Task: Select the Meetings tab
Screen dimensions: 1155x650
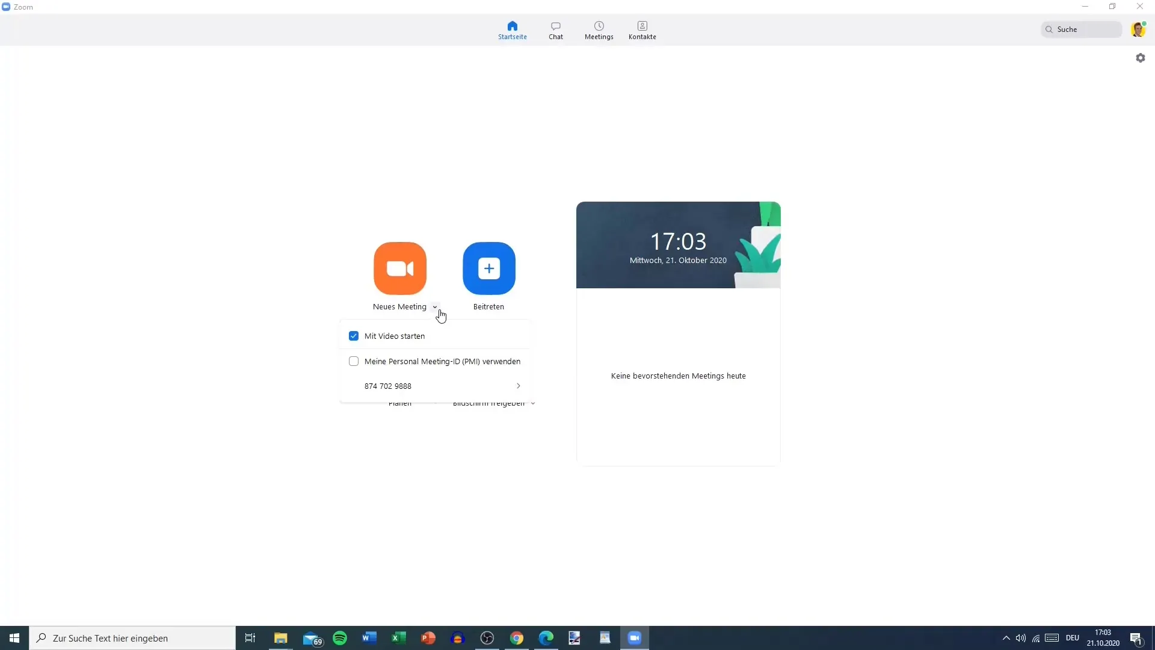Action: tap(599, 30)
